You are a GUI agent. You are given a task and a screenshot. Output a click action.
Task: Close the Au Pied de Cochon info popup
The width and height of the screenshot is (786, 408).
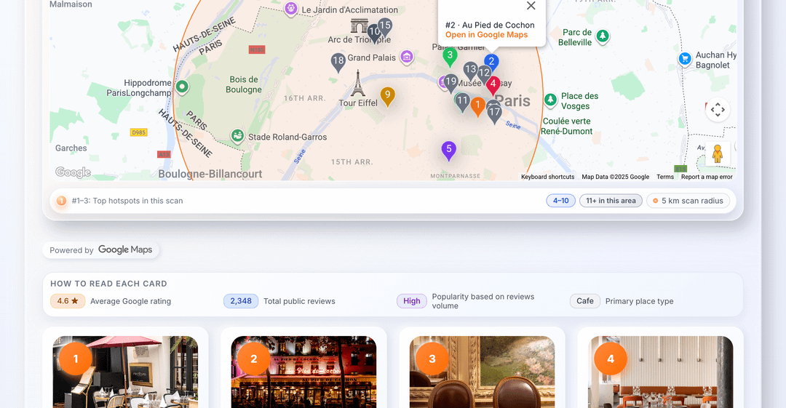531,7
